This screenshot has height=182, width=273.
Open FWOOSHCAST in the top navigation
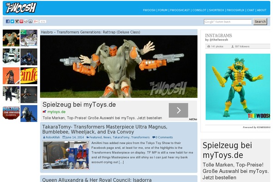[180, 10]
